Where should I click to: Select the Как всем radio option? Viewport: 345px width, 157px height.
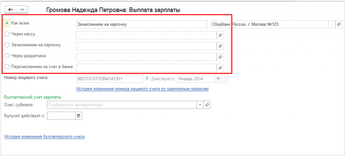point(7,23)
